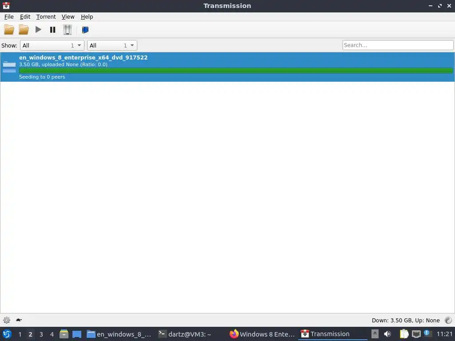Click the Transmission taskbar button
The image size is (455, 341).
click(333, 334)
